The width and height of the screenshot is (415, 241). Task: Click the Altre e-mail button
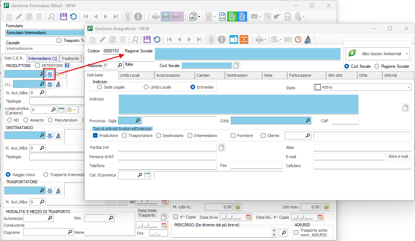399,156
